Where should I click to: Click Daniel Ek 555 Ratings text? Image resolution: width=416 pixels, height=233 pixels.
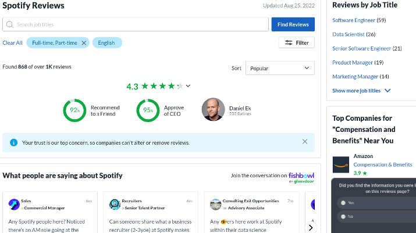click(240, 114)
